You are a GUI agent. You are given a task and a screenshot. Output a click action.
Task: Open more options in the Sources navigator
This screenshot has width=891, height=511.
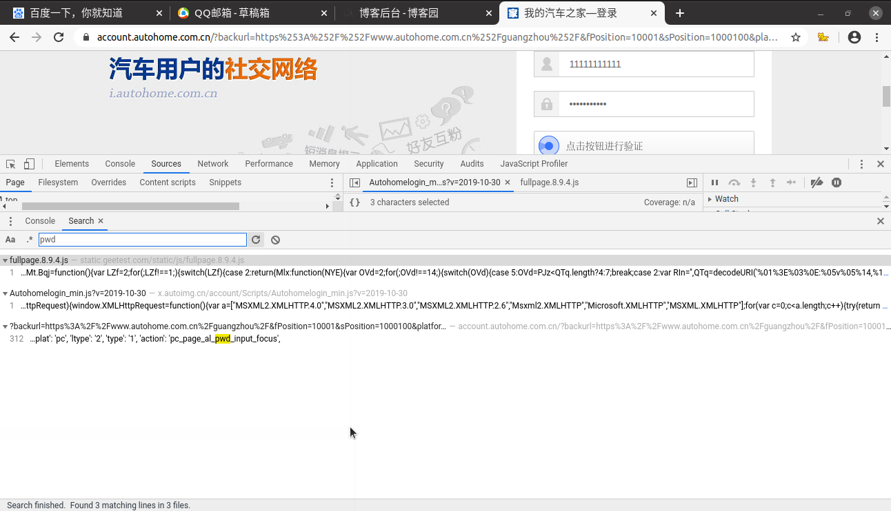pos(332,182)
